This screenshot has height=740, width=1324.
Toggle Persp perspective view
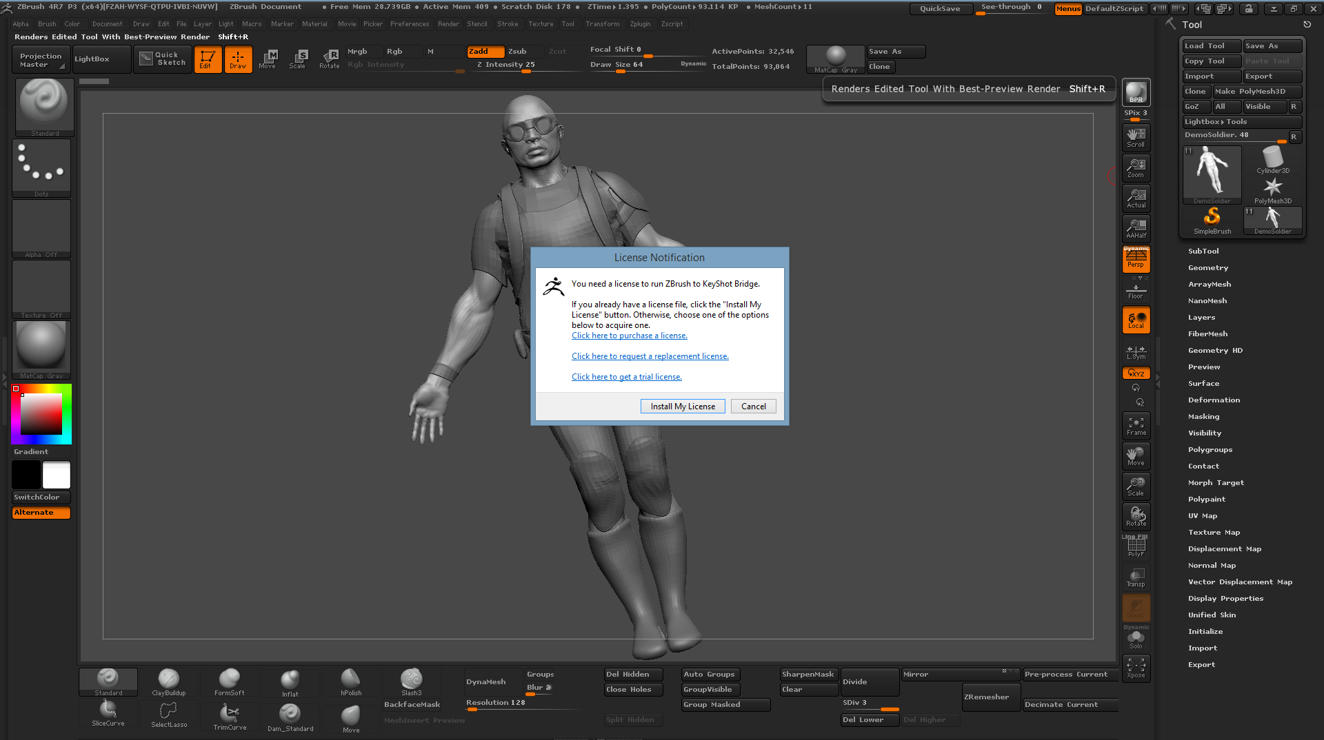[x=1136, y=258]
